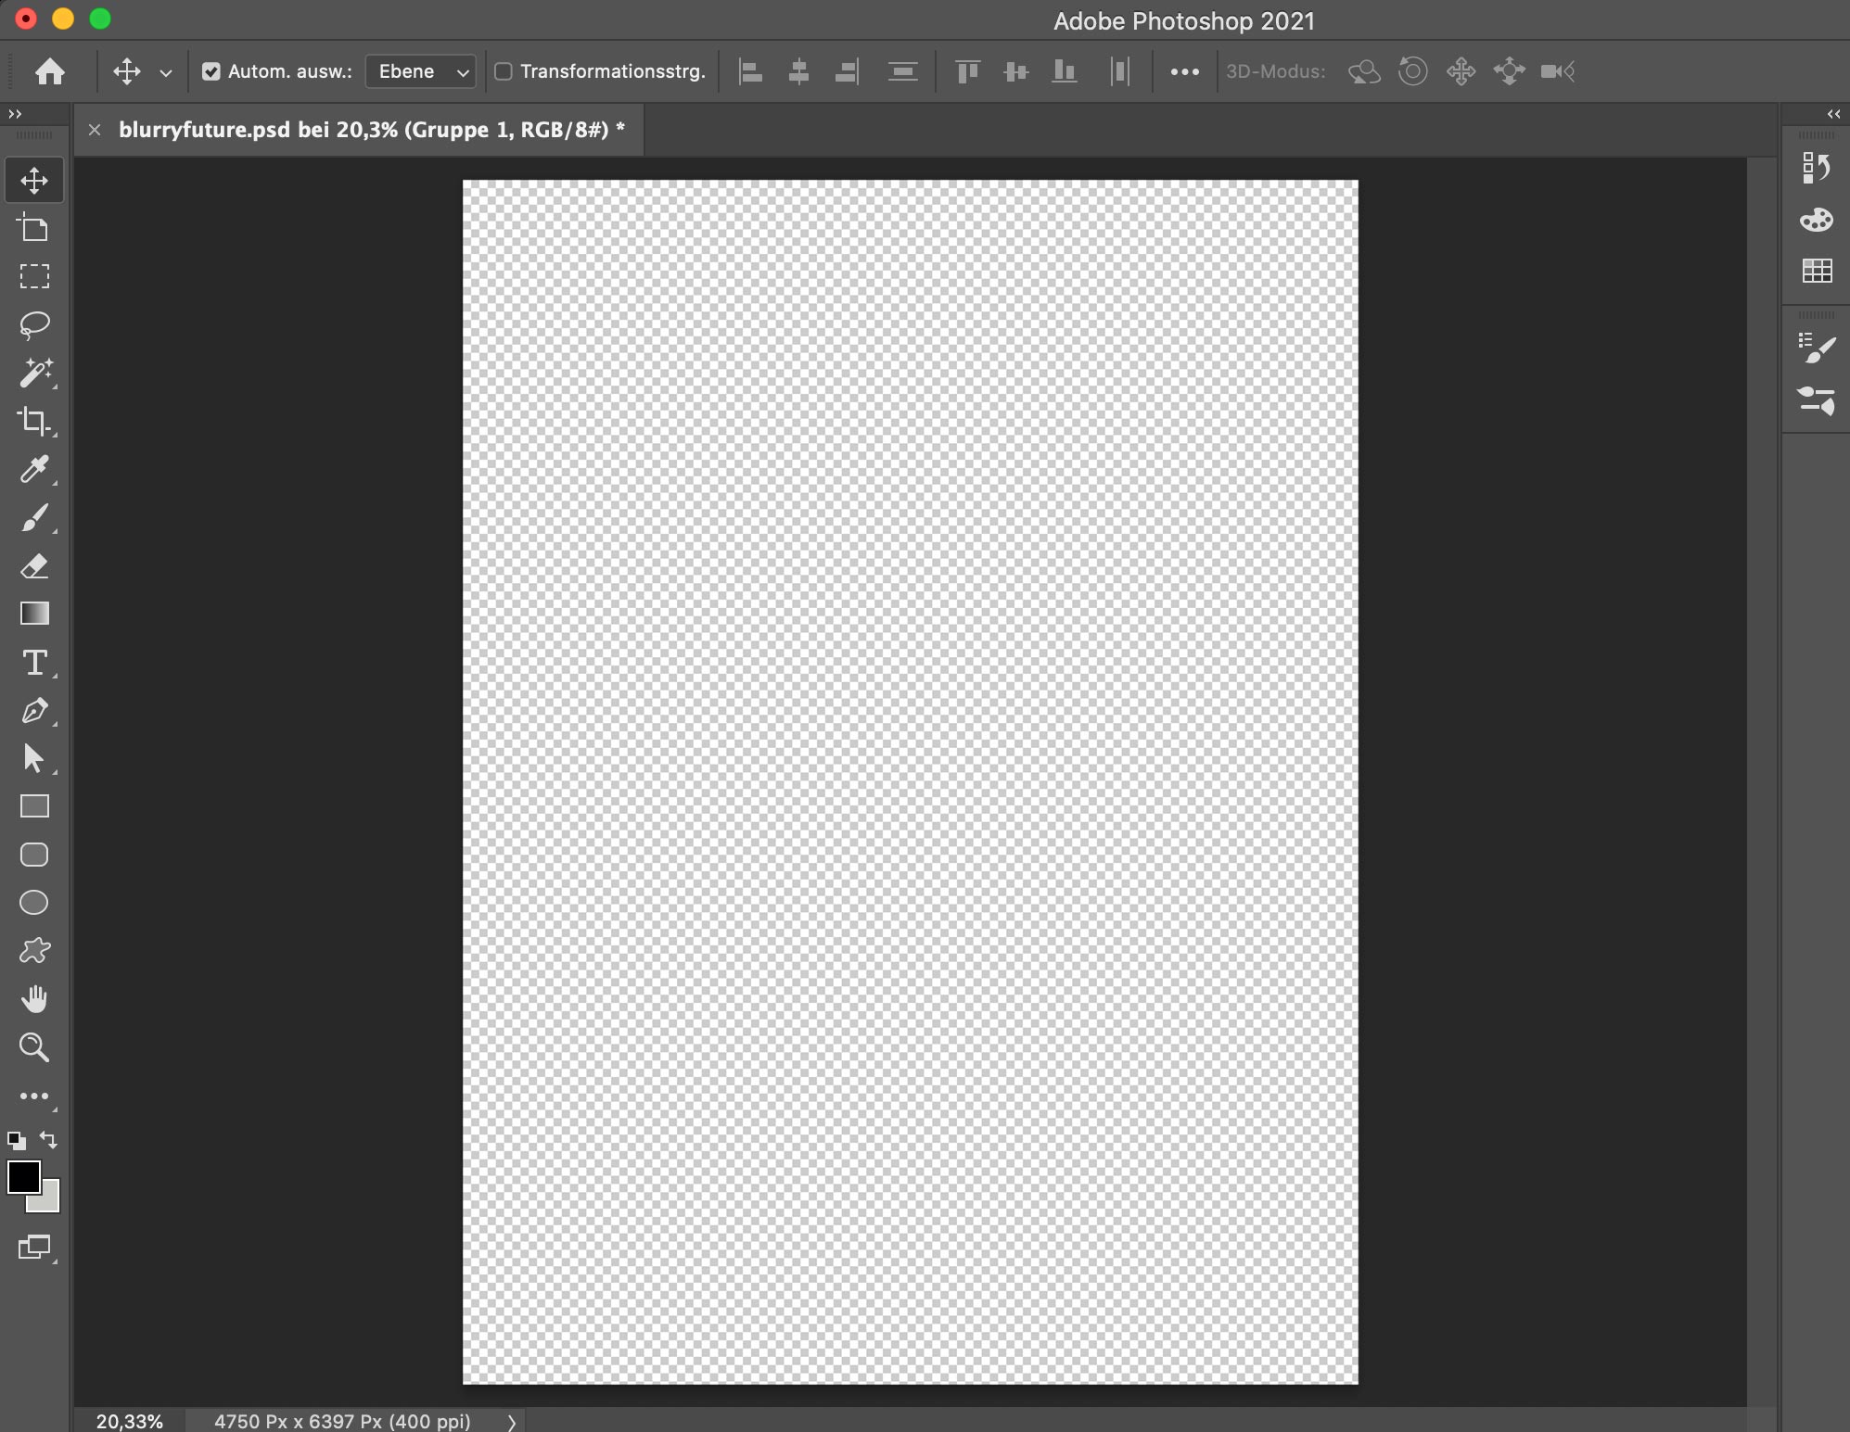Select the Magic Wand tool

[x=34, y=373]
